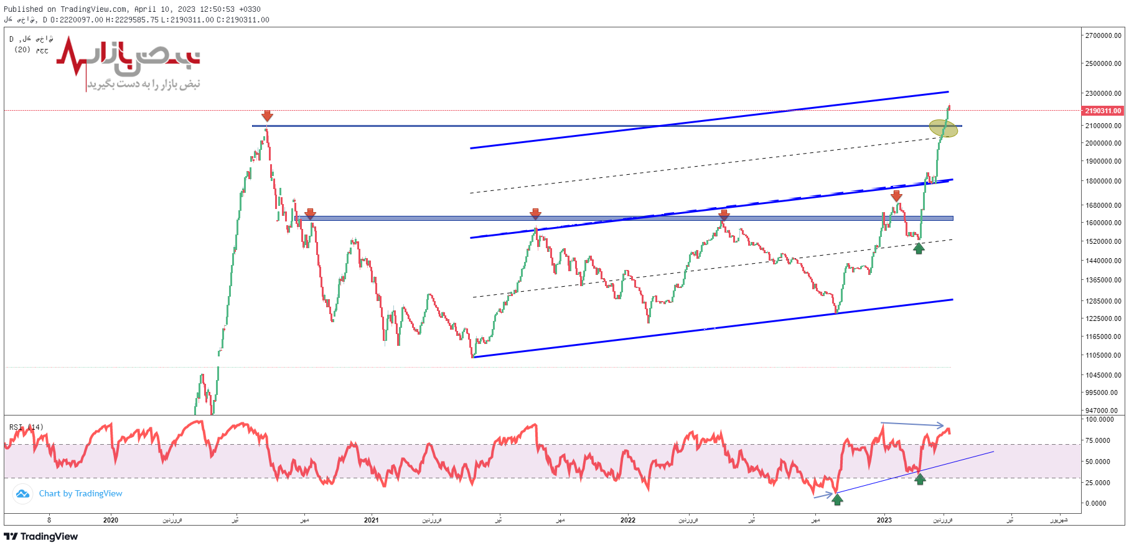Click the 'Published on TradingView.com' header text
Image resolution: width=1129 pixels, height=548 pixels.
pyautogui.click(x=132, y=9)
